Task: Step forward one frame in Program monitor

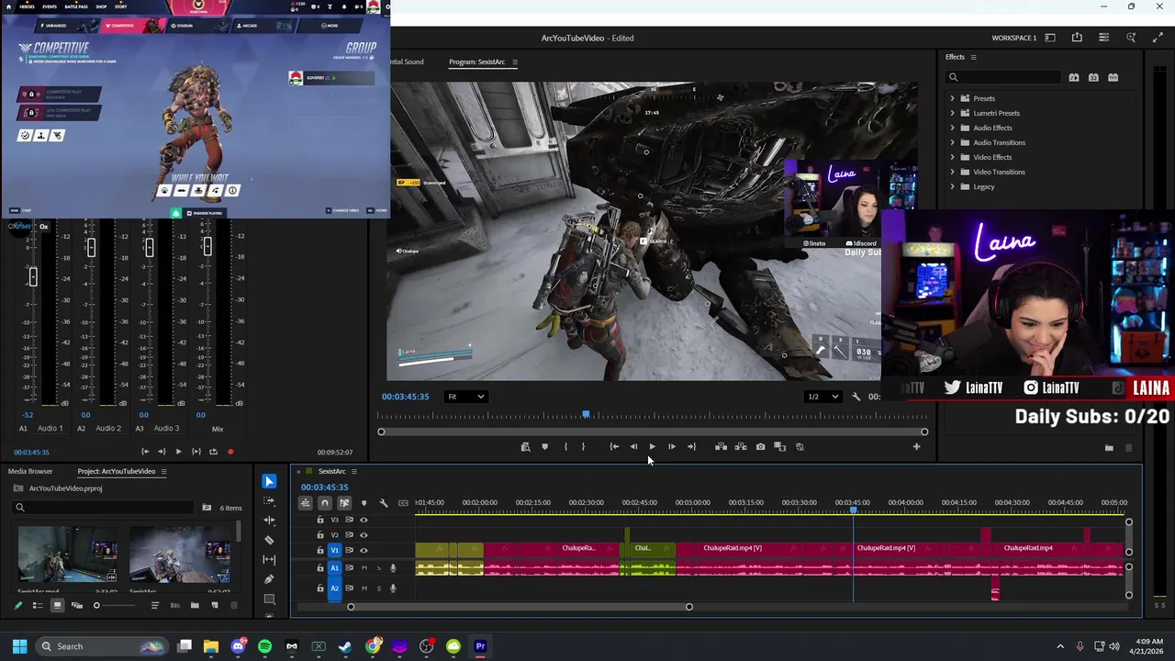Action: [671, 447]
